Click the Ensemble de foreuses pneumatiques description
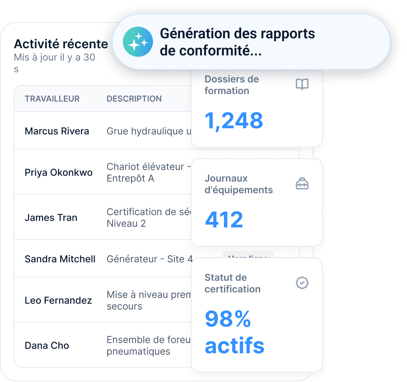Screen dimensions: 407x382 [149, 346]
